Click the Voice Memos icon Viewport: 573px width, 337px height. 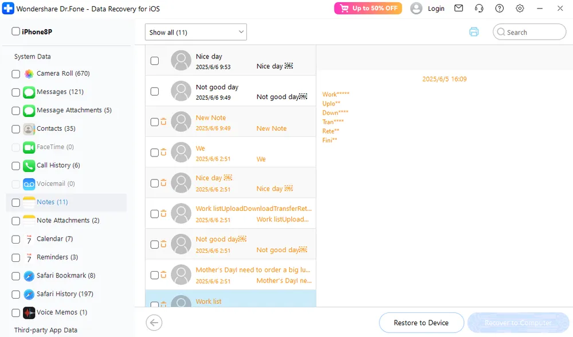(x=29, y=312)
